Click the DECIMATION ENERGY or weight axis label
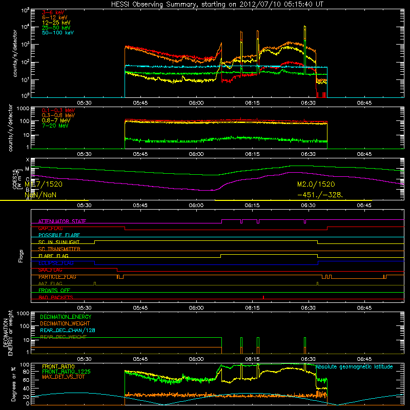Screen dimensions: 410x410 [x=8, y=333]
